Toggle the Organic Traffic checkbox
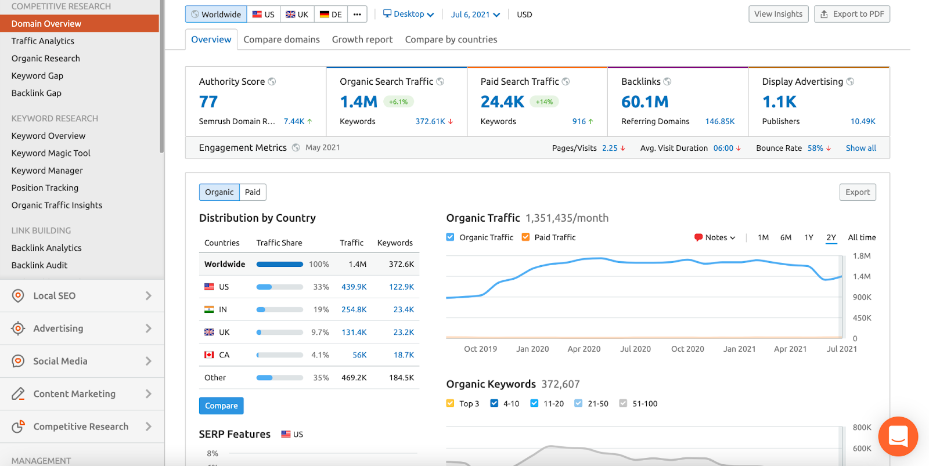This screenshot has height=466, width=929. coord(450,237)
